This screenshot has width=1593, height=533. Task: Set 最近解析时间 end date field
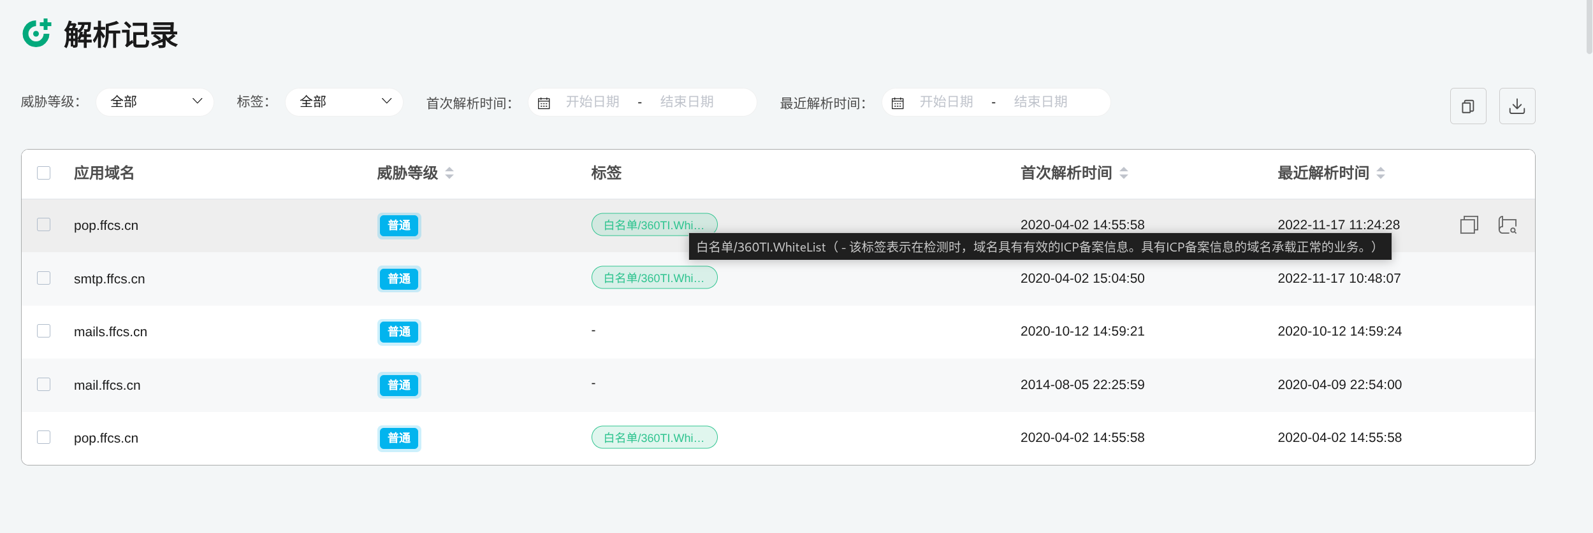(1041, 102)
